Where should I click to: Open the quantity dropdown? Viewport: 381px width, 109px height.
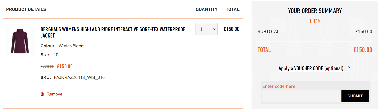coord(206,29)
